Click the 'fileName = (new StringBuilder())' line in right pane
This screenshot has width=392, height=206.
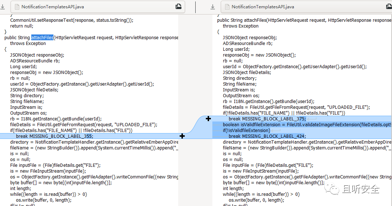click(307, 148)
